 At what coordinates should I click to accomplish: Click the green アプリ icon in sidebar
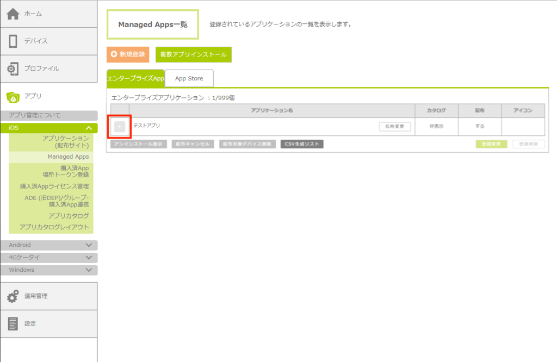pyautogui.click(x=13, y=97)
